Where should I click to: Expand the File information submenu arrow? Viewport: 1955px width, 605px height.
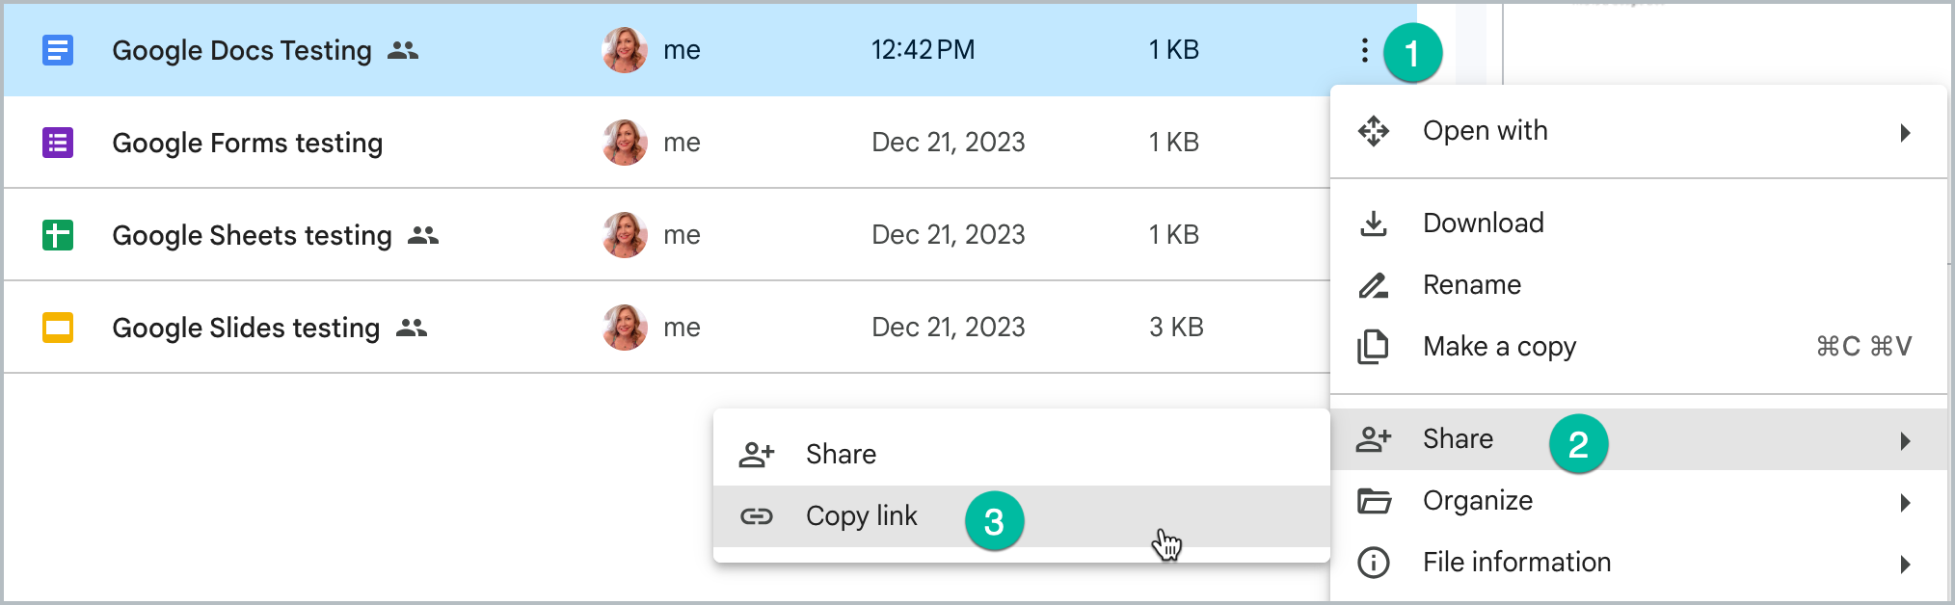tap(1905, 565)
